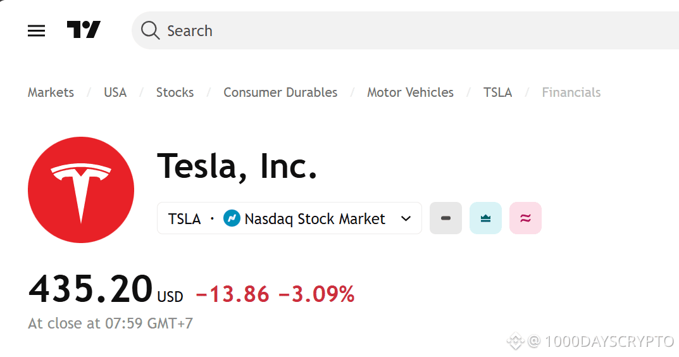This screenshot has height=357, width=679.
Task: Expand the exchange selector chevron arrow
Action: 406,219
